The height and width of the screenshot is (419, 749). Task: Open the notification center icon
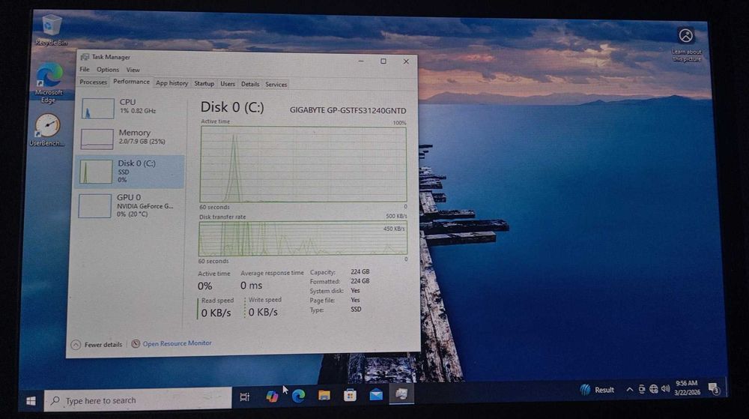coord(714,388)
